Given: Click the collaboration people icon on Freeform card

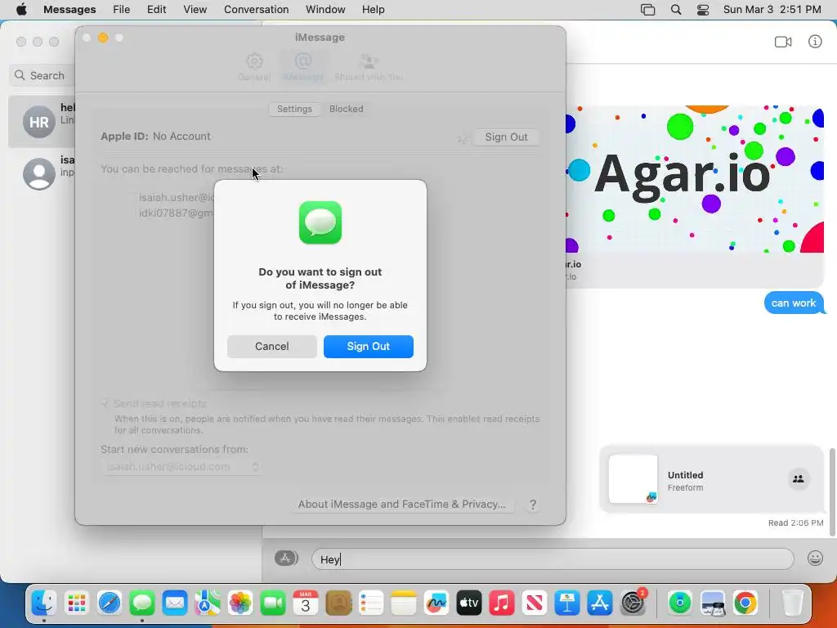Looking at the screenshot, I should click(799, 479).
